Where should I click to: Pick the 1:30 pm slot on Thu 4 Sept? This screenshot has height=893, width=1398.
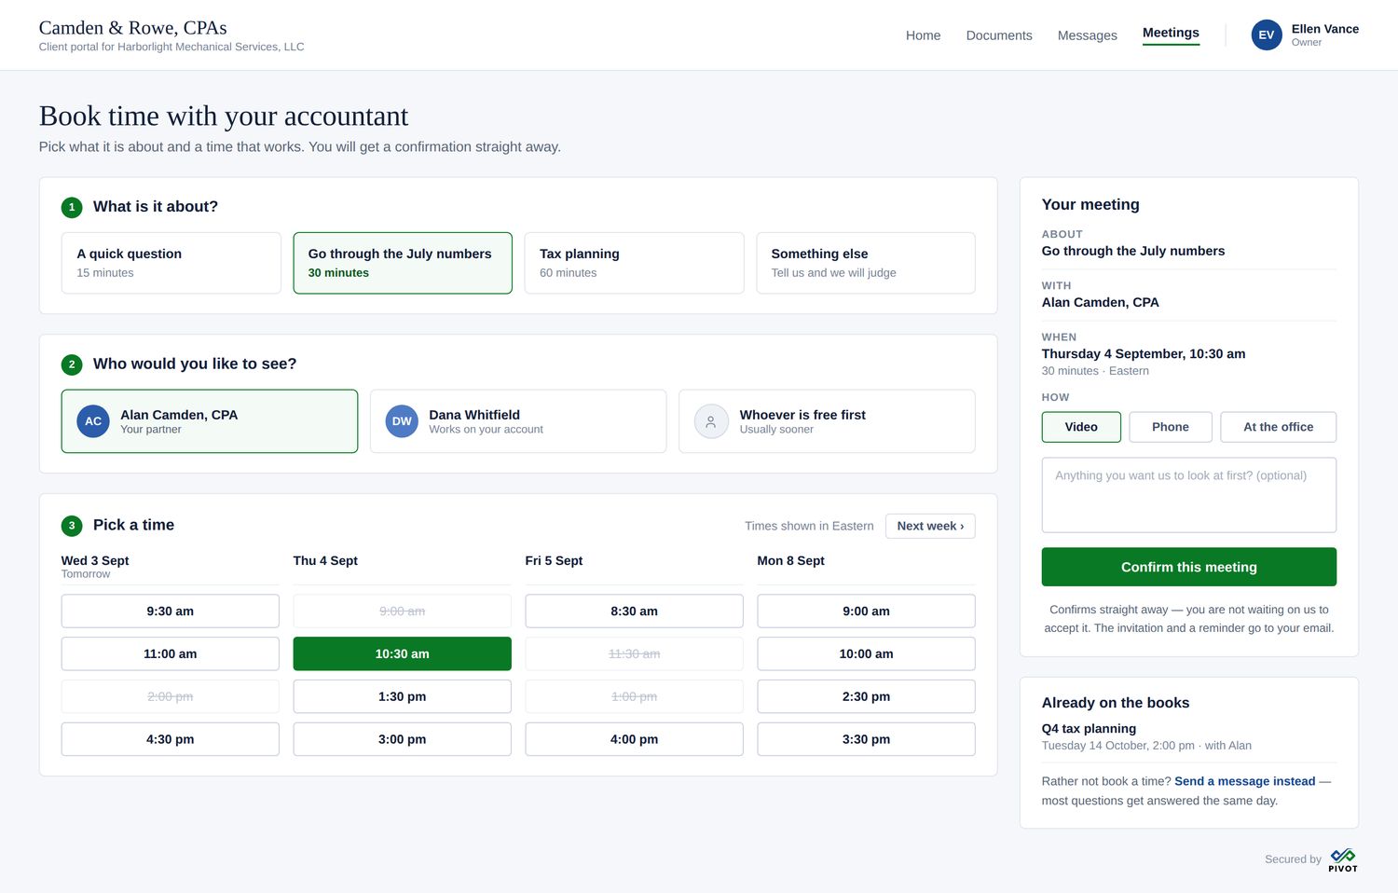(403, 696)
